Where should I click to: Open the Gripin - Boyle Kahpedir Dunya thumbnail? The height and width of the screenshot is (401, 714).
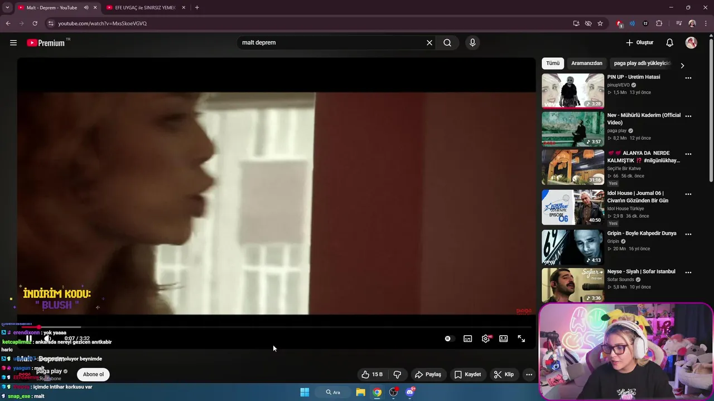pos(573,247)
